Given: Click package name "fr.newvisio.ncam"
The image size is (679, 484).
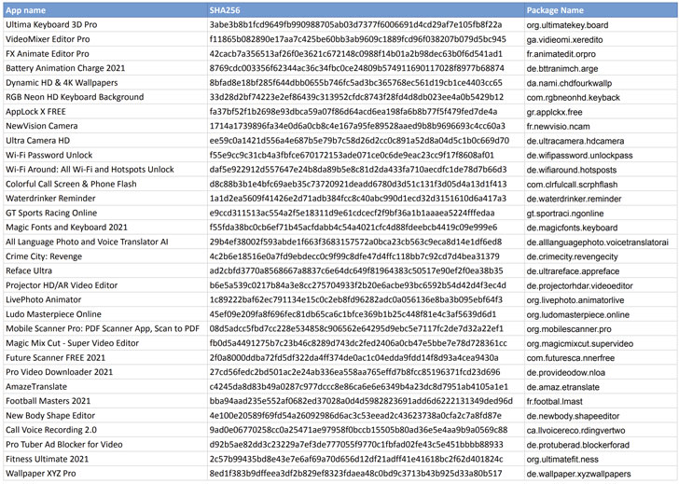Looking at the screenshot, I should tap(558, 126).
